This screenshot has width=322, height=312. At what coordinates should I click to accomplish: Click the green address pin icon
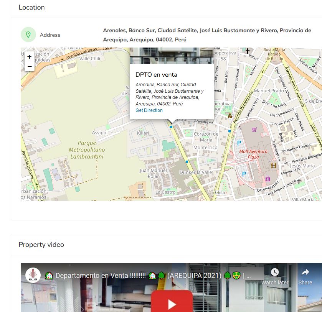pos(28,34)
